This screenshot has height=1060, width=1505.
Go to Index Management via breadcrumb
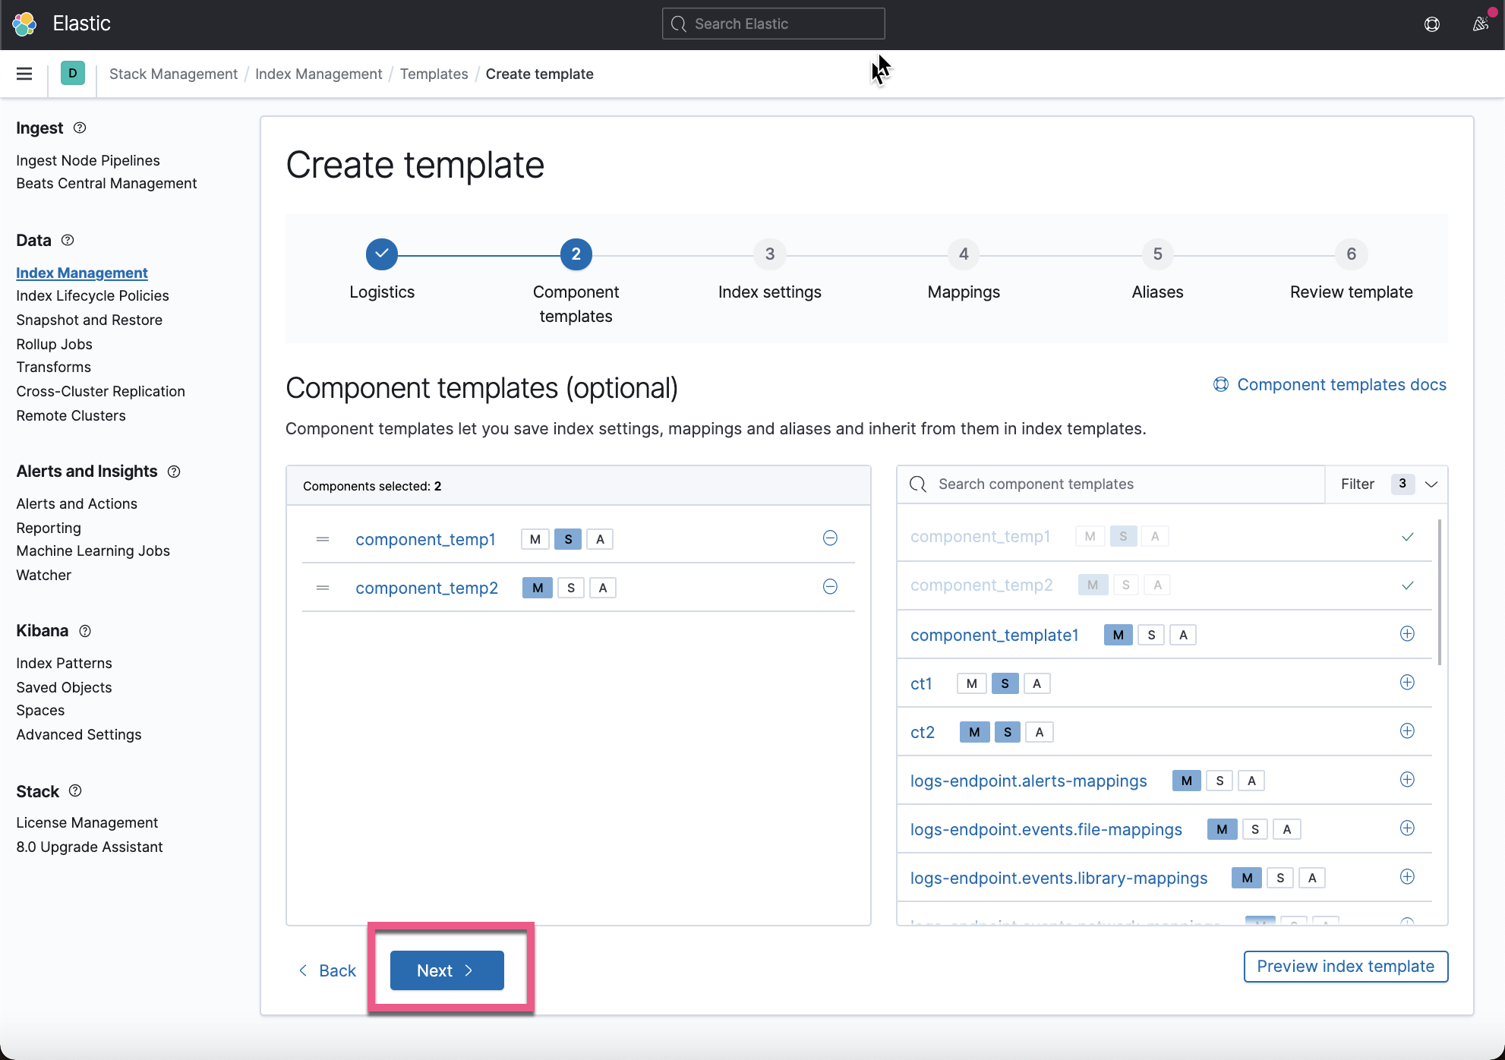318,74
